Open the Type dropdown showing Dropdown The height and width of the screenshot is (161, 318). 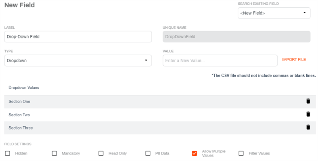(x=78, y=61)
